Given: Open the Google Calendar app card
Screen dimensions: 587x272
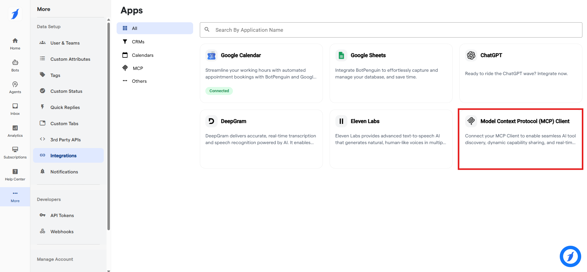Looking at the screenshot, I should [261, 73].
